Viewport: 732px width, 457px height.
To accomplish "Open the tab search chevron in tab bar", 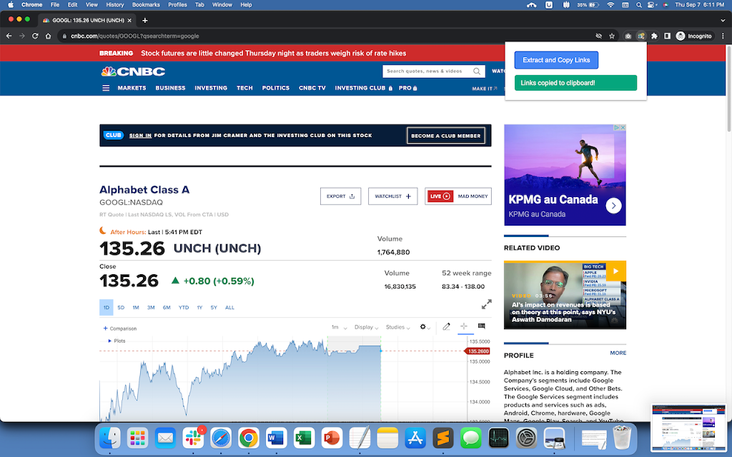I will pos(723,20).
